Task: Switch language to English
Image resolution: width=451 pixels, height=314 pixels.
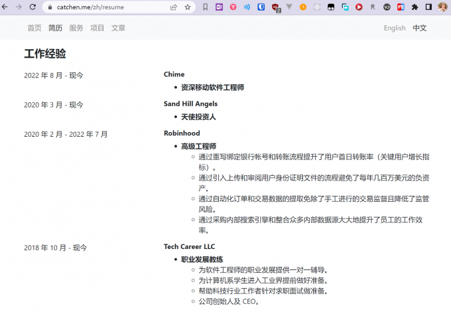Action: 395,28
